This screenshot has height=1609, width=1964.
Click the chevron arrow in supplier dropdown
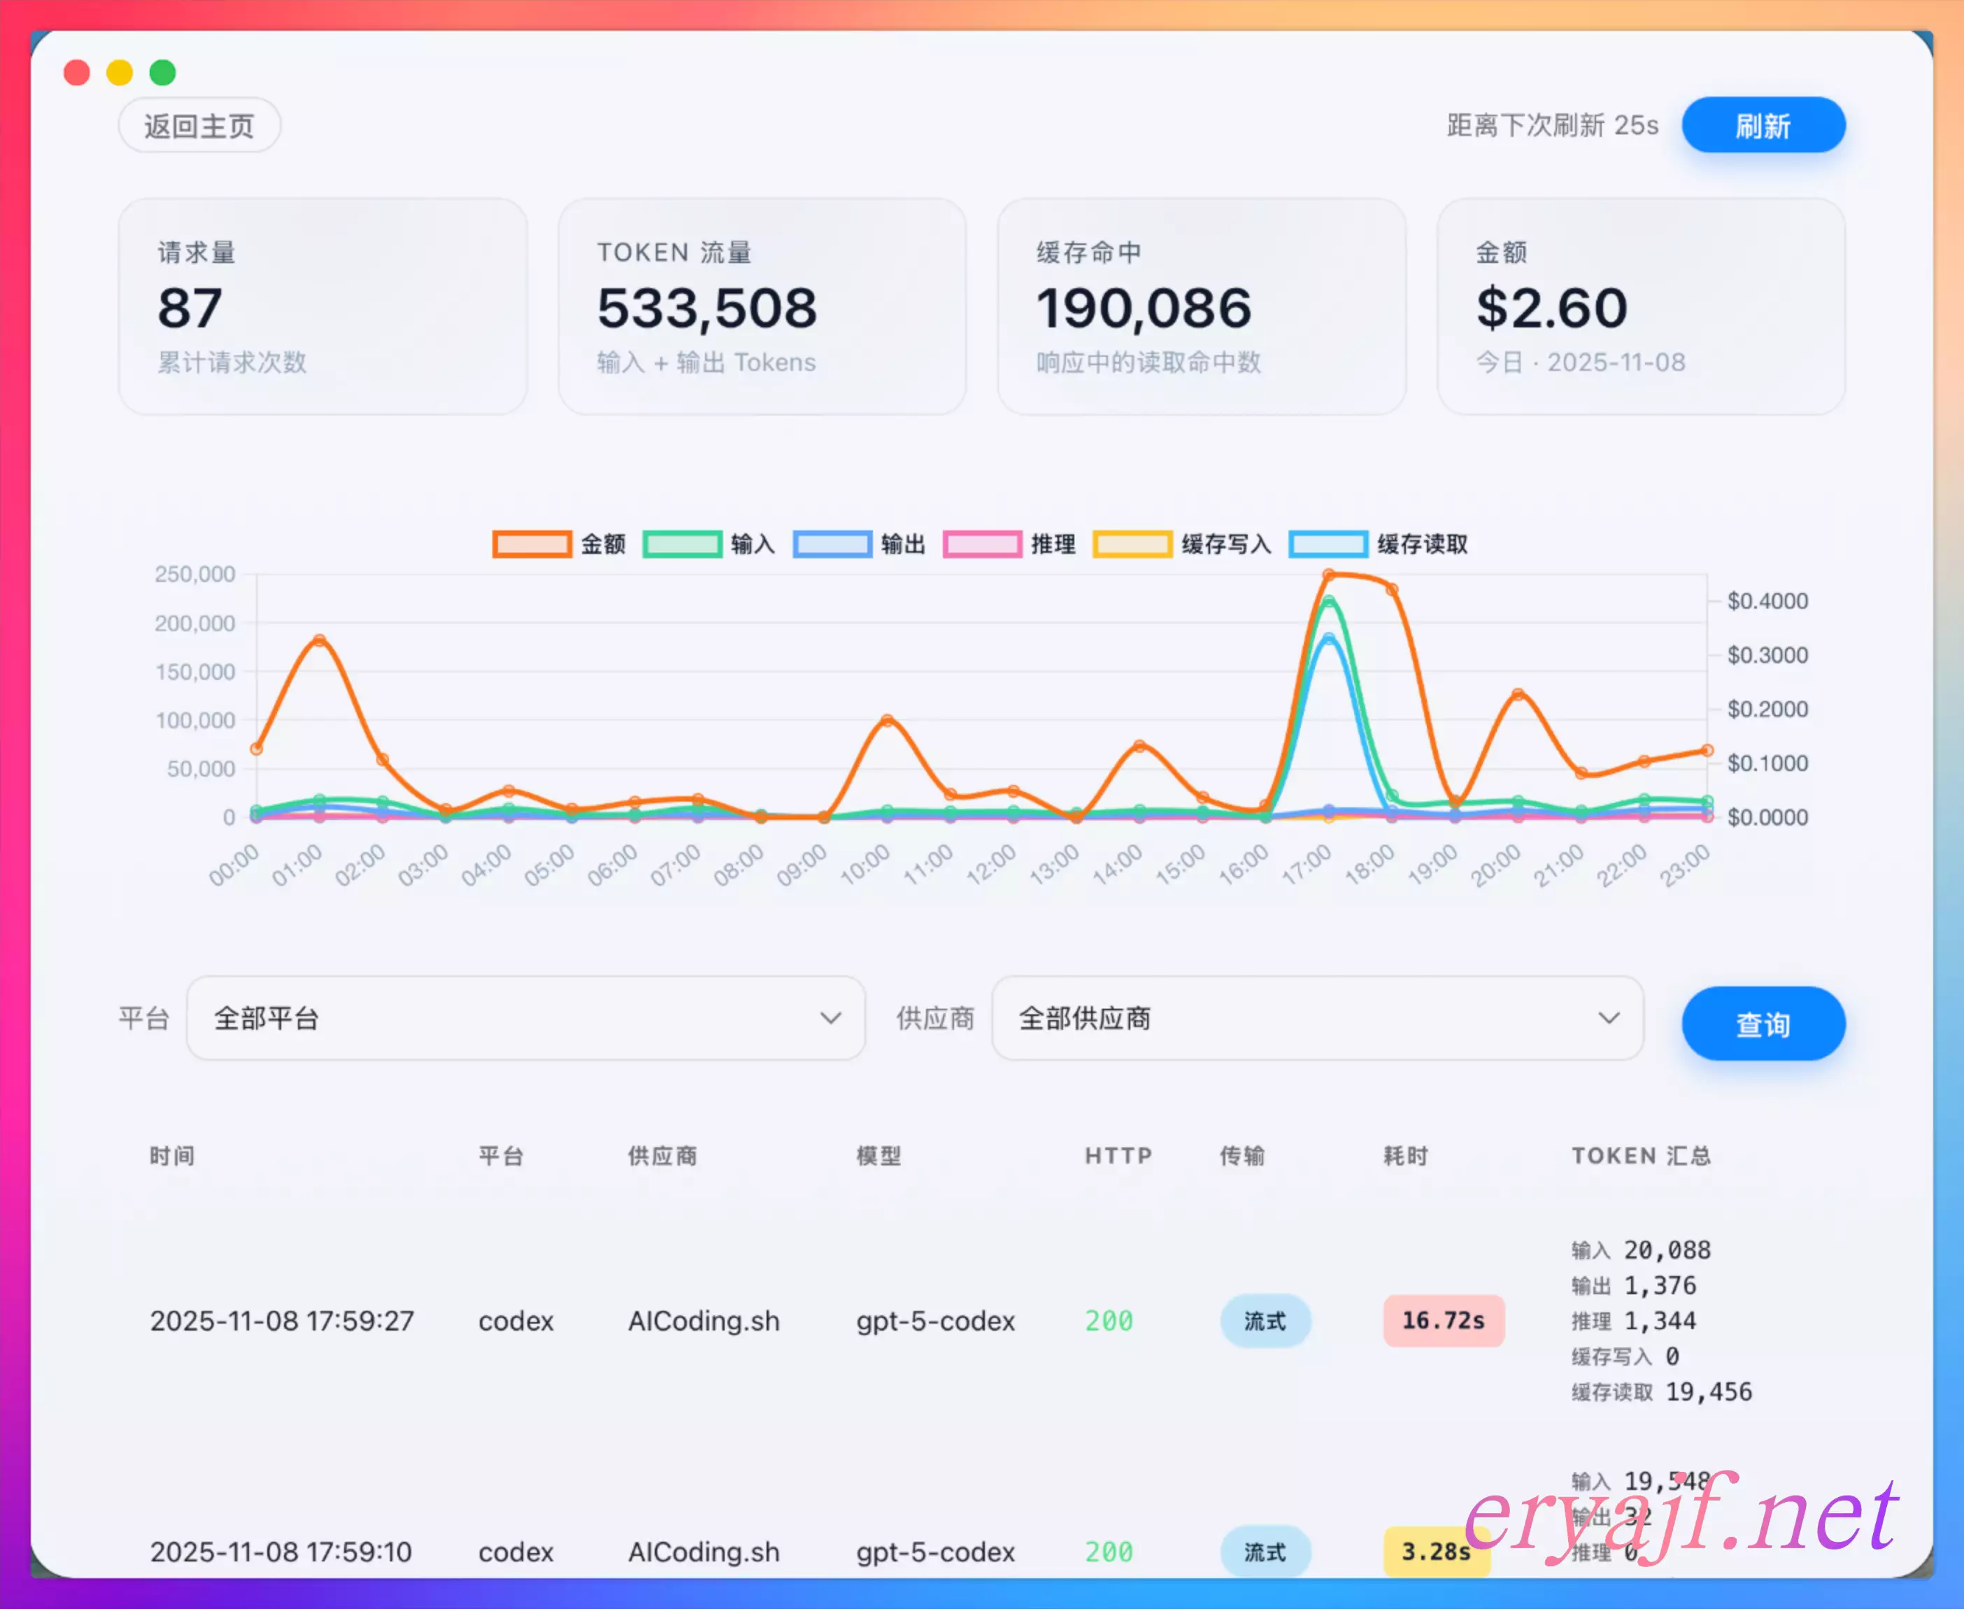click(1609, 1018)
